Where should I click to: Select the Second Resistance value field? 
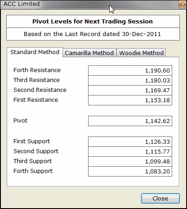coord(130,90)
